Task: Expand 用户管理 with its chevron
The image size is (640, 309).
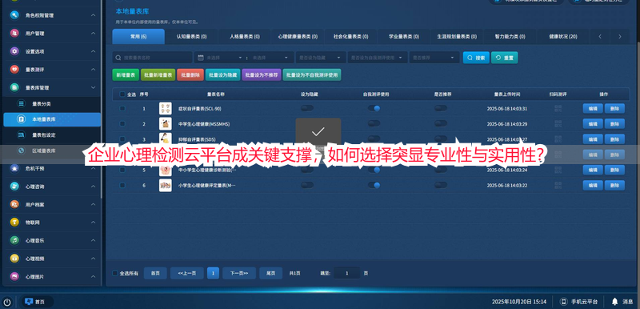Action: coord(93,33)
